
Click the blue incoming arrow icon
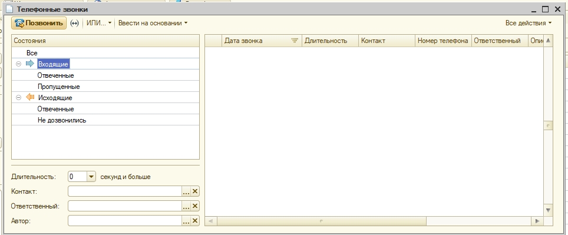click(29, 64)
